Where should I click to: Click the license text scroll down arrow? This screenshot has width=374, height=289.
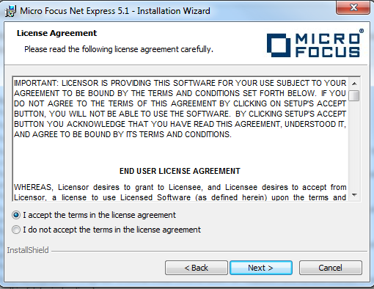(354, 195)
